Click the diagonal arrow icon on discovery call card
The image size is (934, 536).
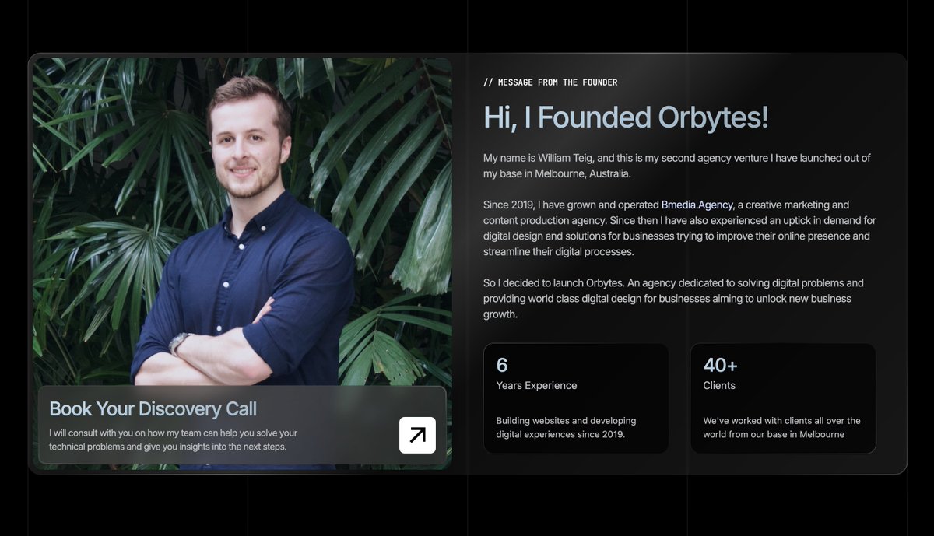417,435
